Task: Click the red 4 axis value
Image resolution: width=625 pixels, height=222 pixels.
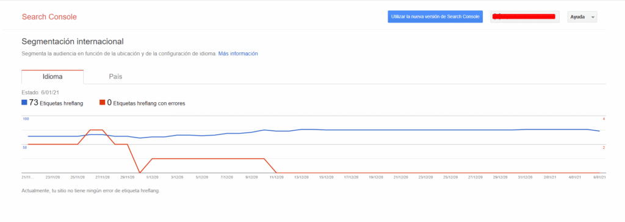Action: click(604, 119)
